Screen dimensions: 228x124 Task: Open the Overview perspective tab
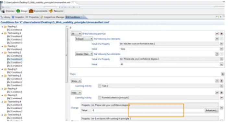(x=8, y=11)
